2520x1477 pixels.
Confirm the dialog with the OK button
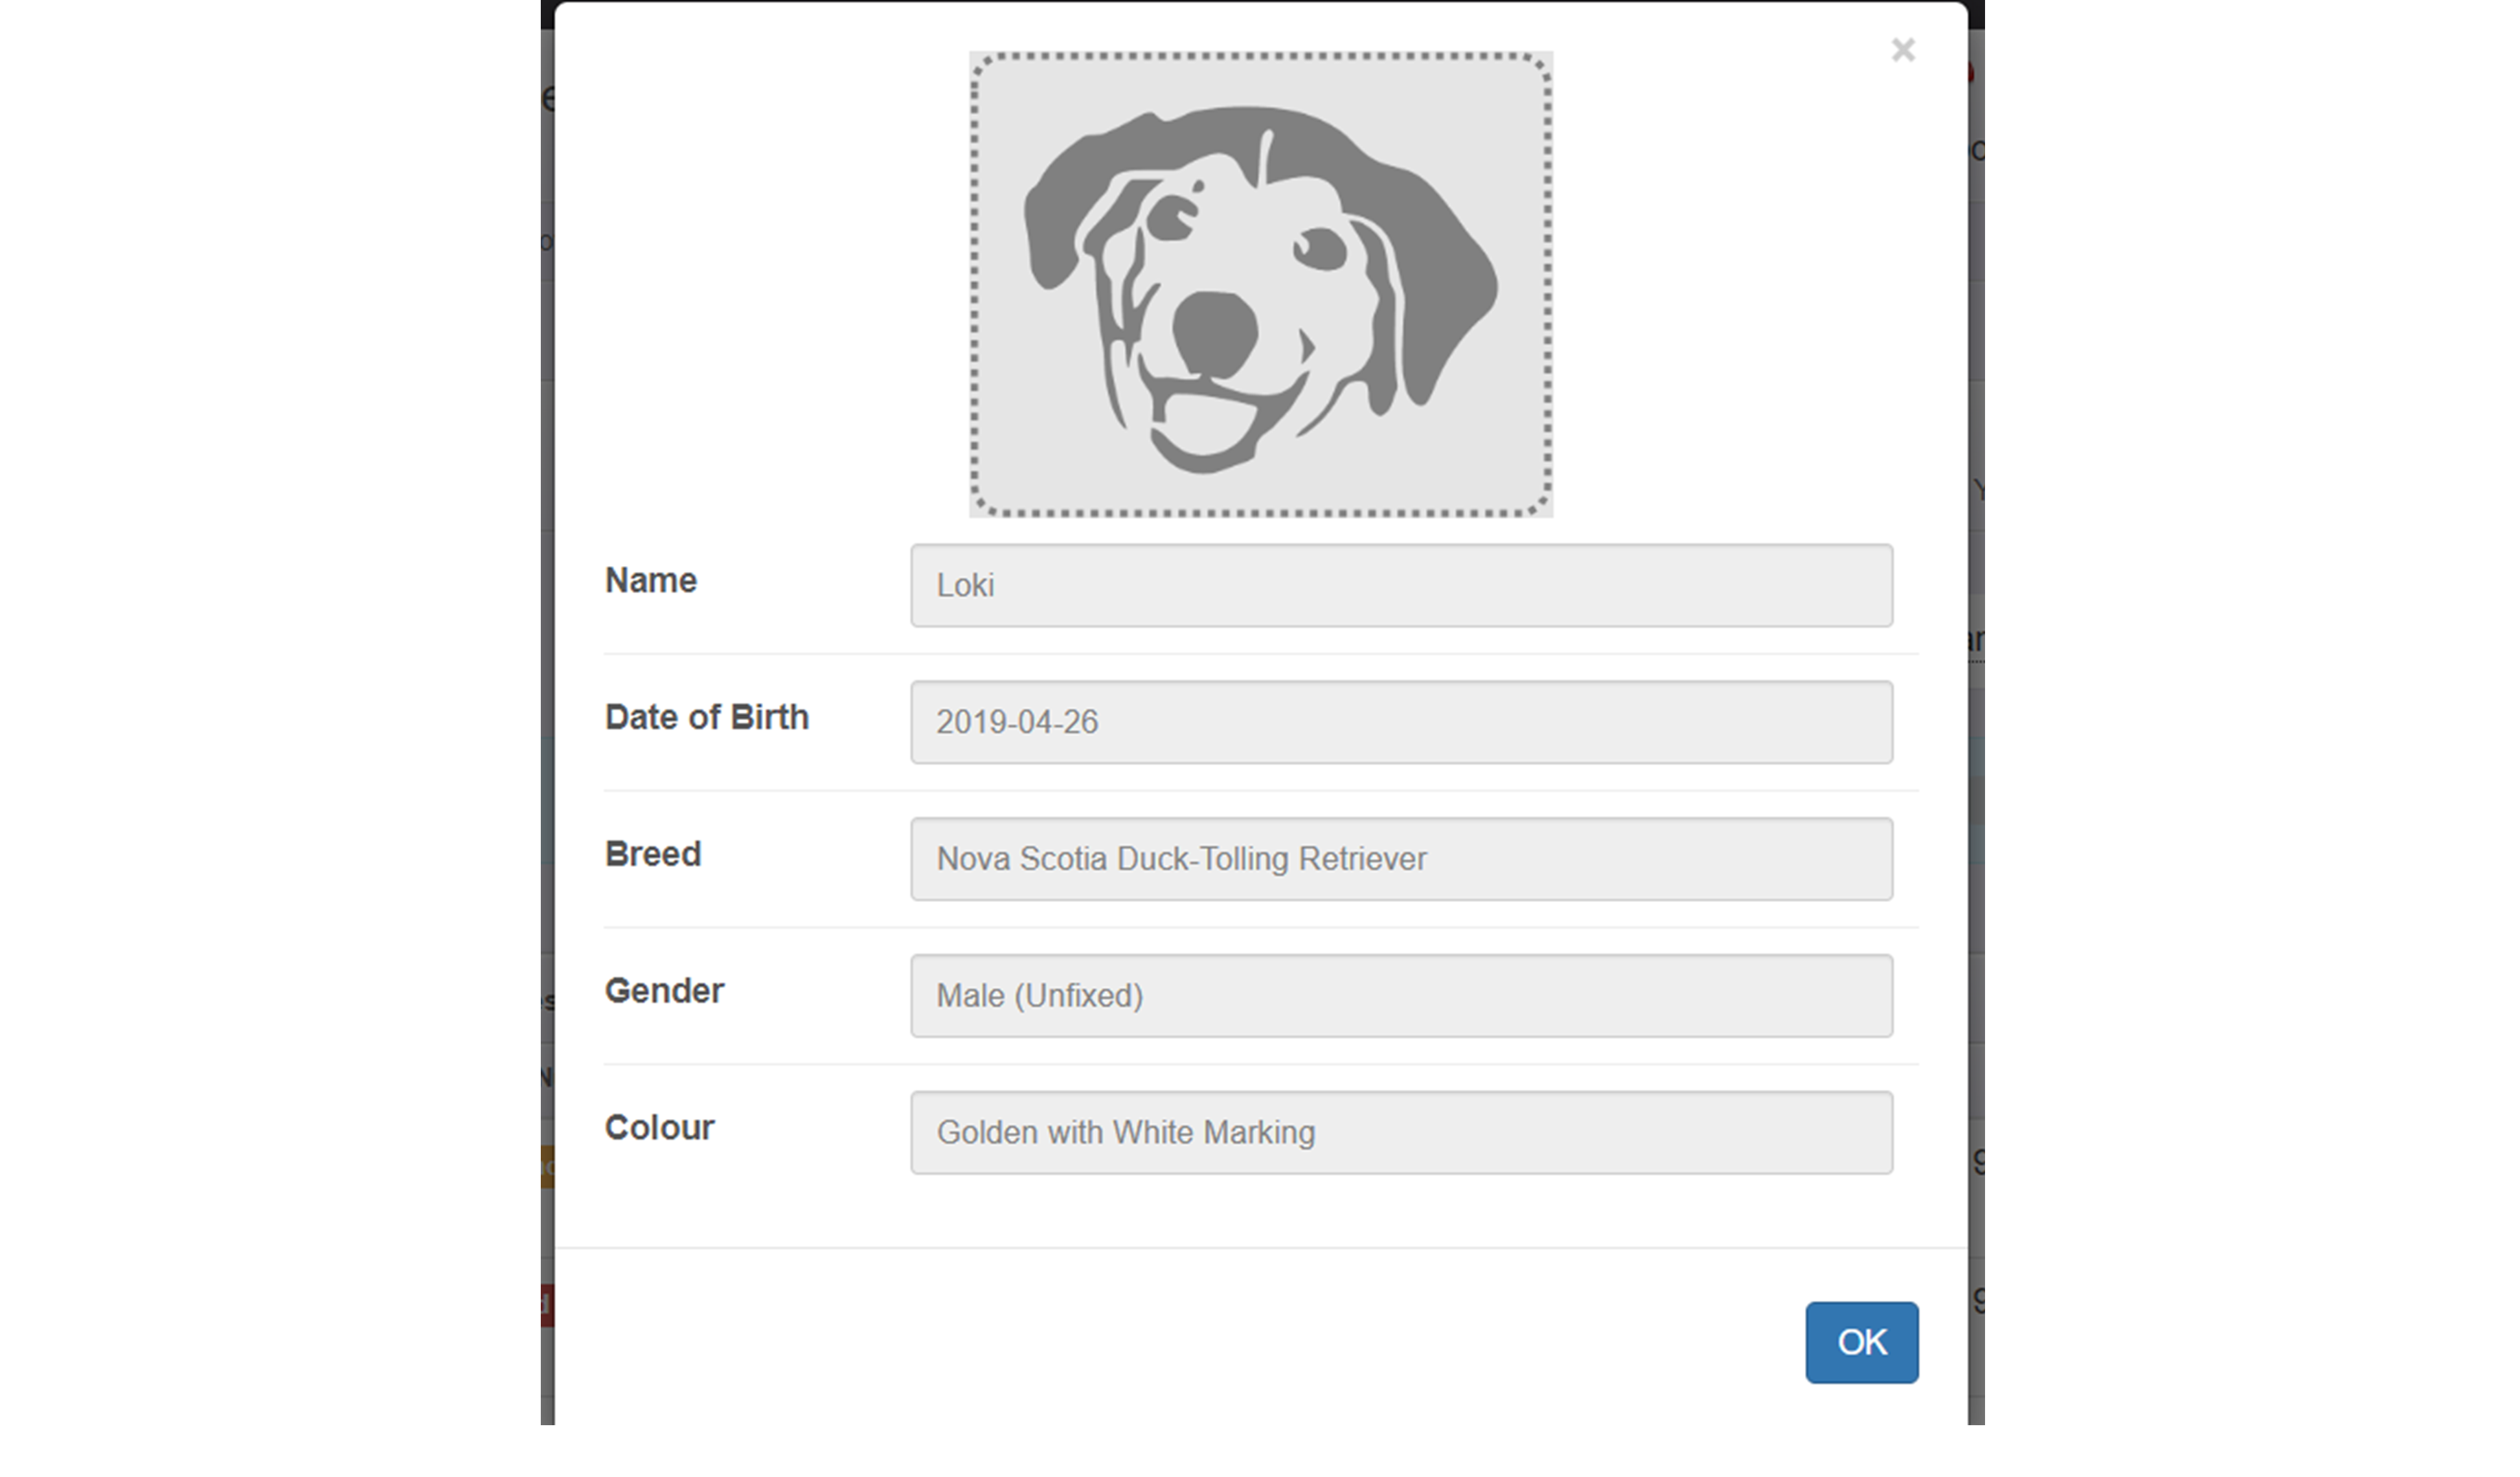pos(1861,1342)
